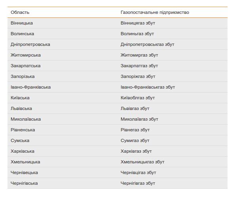This screenshot has height=197, width=239.
Task: Select the "Івано-Франківська" region cell
Action: pos(31,87)
